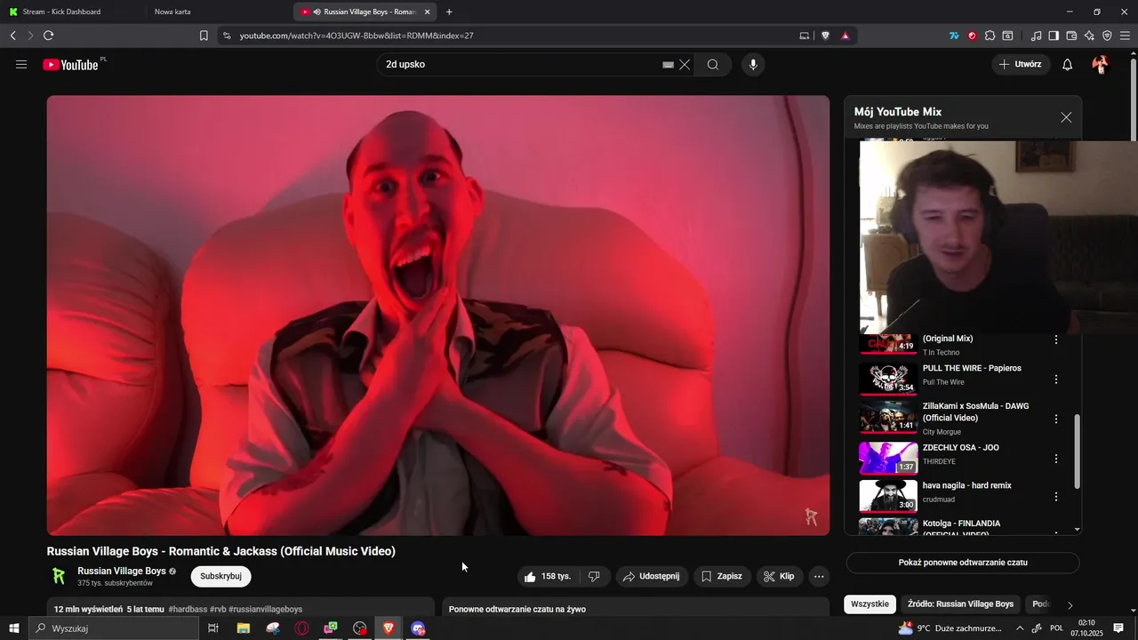
Task: Click the #hardbass hashtag
Action: click(x=188, y=609)
